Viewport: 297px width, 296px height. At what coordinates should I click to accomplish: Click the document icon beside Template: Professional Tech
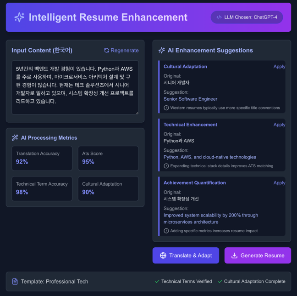15,281
